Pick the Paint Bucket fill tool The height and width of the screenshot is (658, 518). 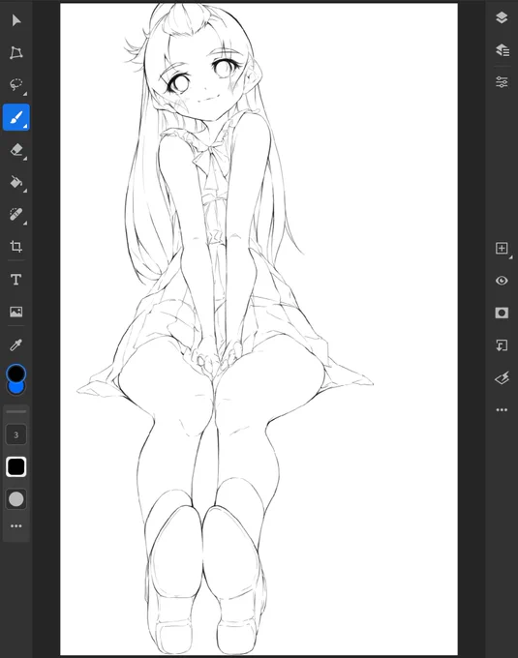(15, 182)
